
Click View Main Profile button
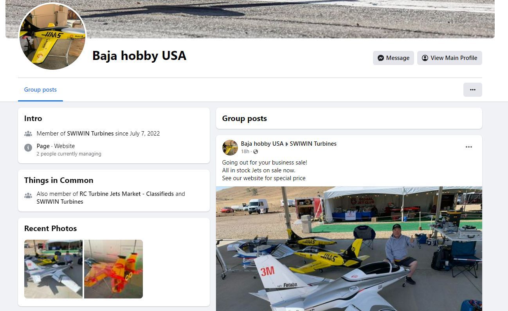tap(449, 58)
